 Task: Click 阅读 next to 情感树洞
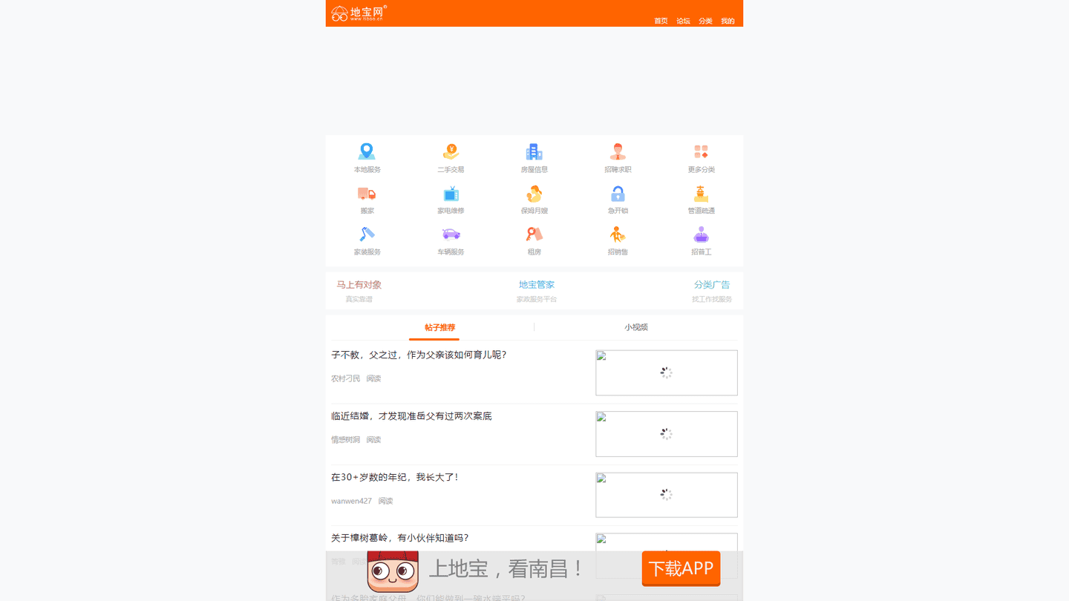click(373, 440)
